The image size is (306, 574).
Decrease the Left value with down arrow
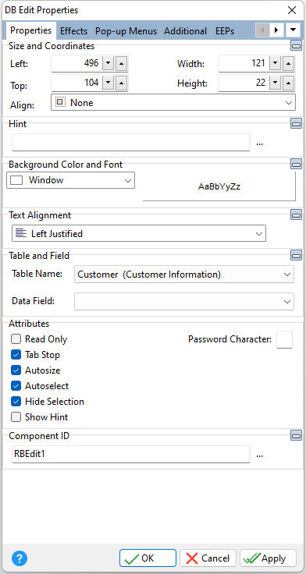click(x=108, y=64)
